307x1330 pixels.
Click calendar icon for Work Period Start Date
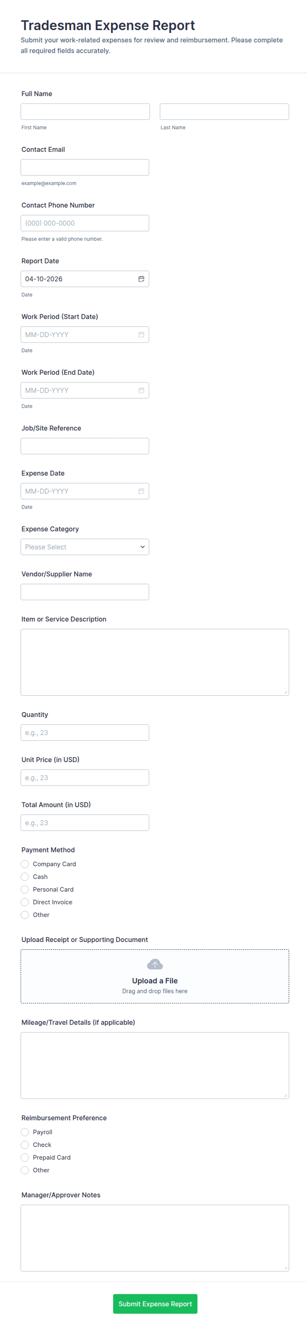click(x=141, y=334)
